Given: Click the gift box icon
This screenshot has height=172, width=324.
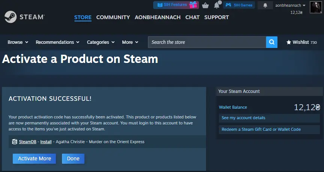Looking at the screenshot, I should pyautogui.click(x=193, y=5).
